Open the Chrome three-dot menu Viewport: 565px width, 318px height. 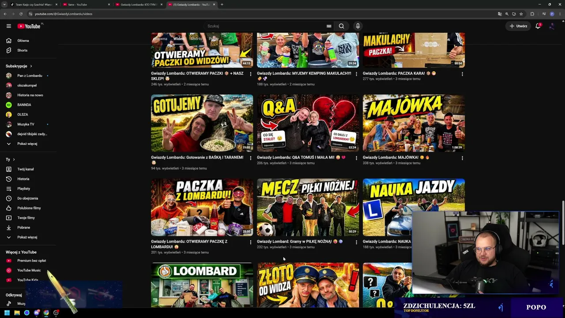click(x=559, y=14)
